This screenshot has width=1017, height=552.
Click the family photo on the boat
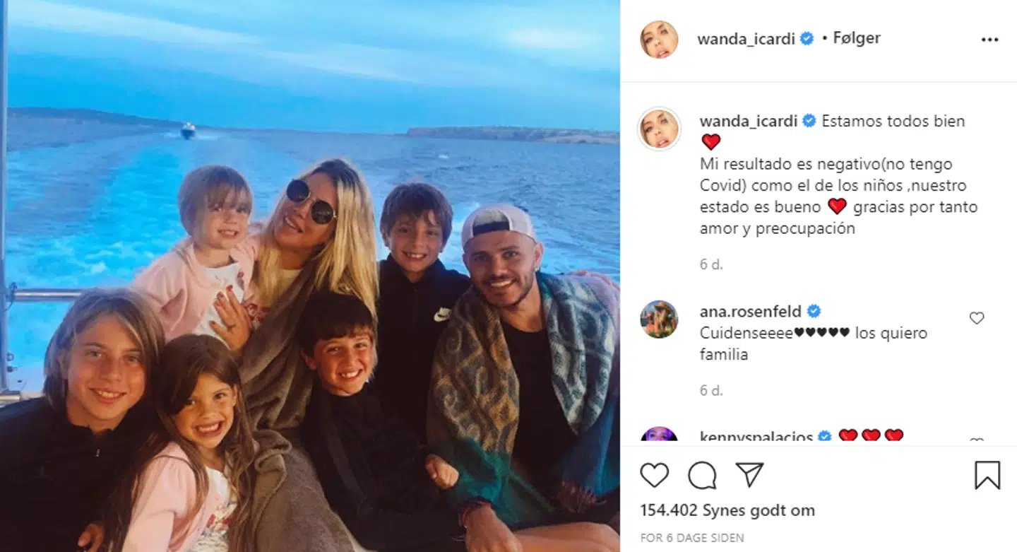310,276
